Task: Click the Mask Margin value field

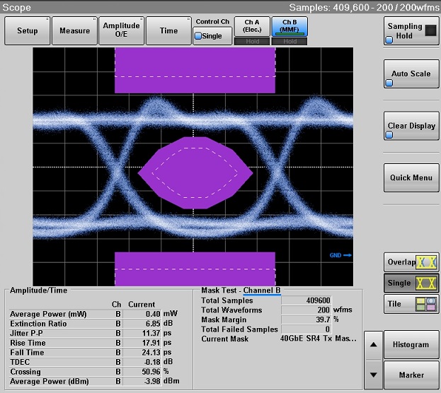Action: tap(306, 319)
